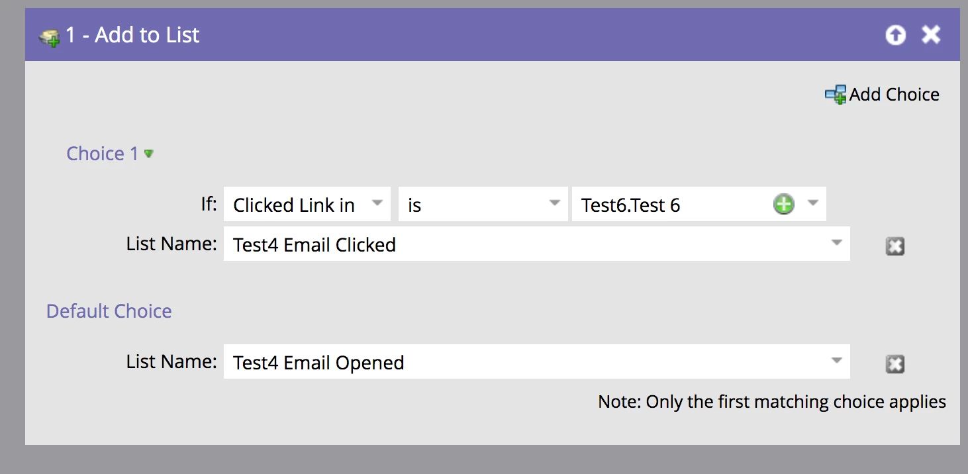Click the Choice 1 heading

pos(103,154)
